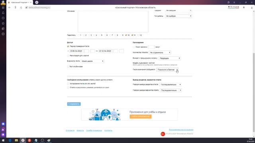Image resolution: width=255 pixels, height=143 pixels.
Task: Open the test visibility dropdown
Action: coord(92,61)
